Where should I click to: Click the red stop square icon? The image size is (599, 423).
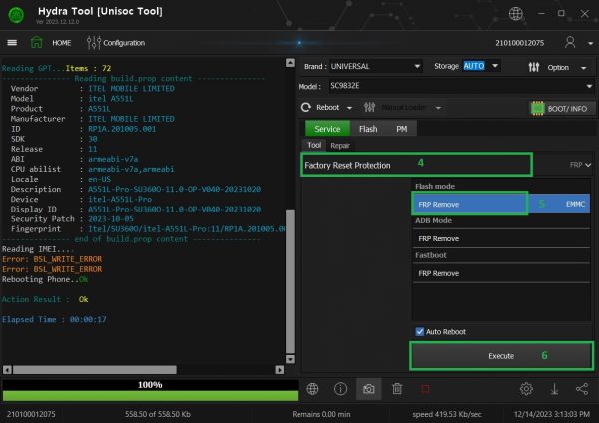point(425,389)
